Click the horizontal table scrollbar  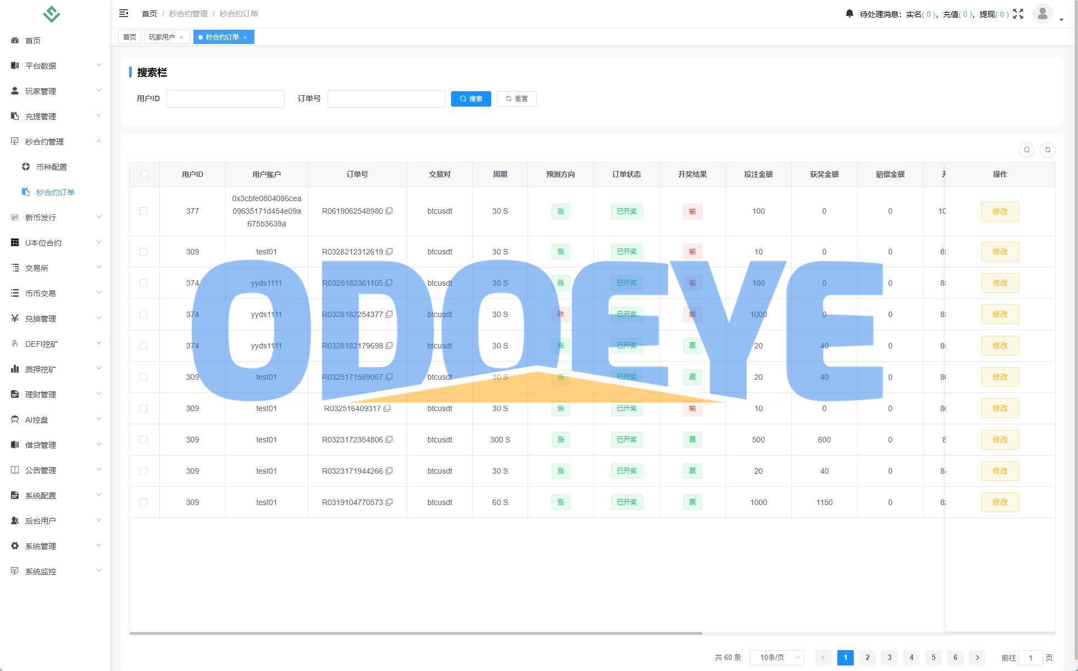click(415, 633)
